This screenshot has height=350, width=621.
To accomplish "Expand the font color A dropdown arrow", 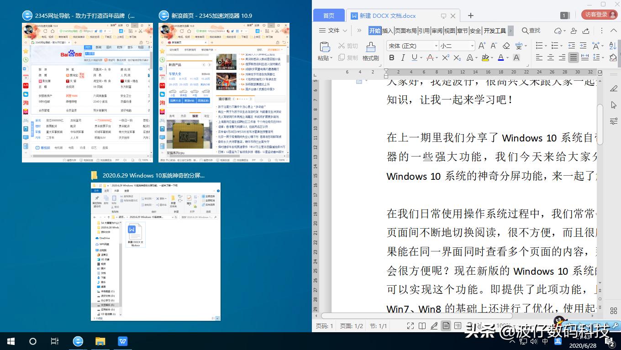I will (x=508, y=57).
